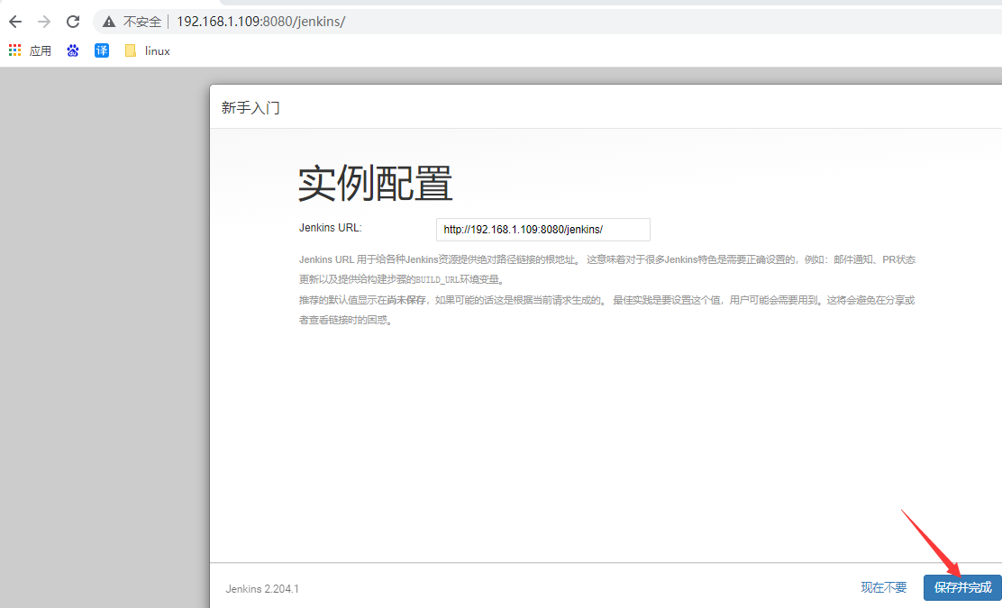
Task: Click the 现在不要 link
Action: click(884, 587)
